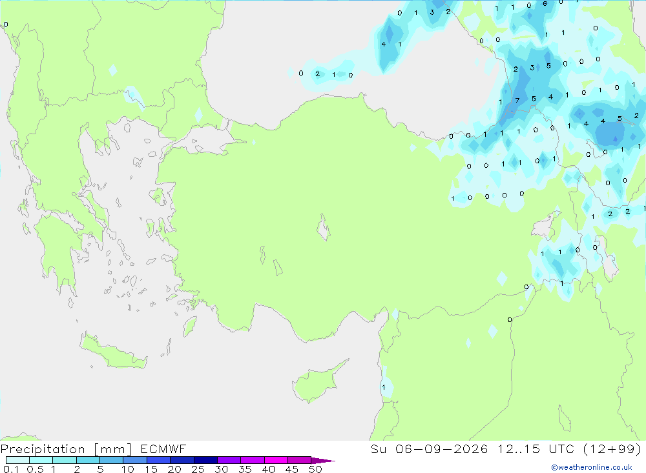646x473 pixels.
Task: Click the 2 mm legend swatch
Action: pos(88,460)
